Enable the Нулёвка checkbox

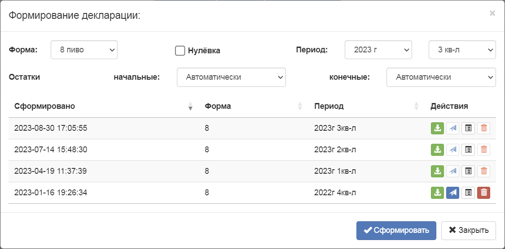pyautogui.click(x=180, y=51)
